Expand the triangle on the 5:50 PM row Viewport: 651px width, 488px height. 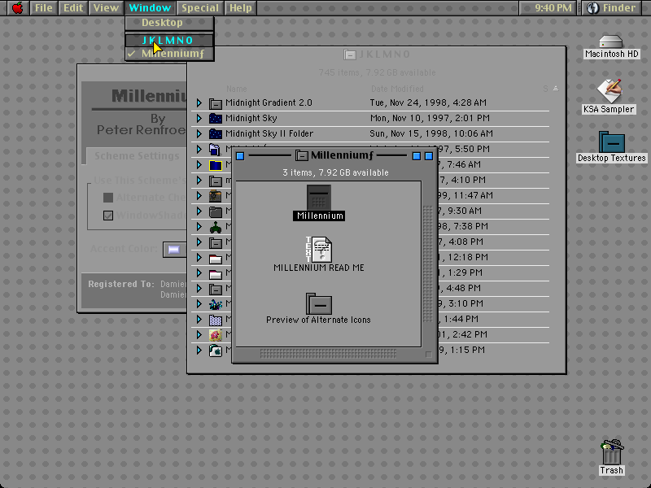pyautogui.click(x=199, y=149)
